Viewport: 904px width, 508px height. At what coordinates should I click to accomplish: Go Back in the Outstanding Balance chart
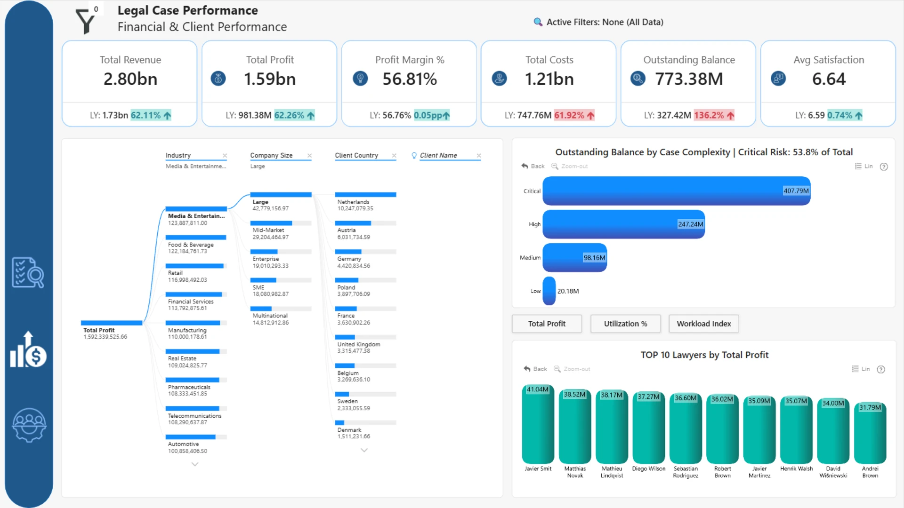pos(533,166)
